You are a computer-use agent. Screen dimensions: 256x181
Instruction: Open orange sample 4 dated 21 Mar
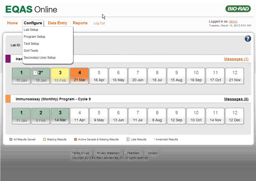(79, 76)
